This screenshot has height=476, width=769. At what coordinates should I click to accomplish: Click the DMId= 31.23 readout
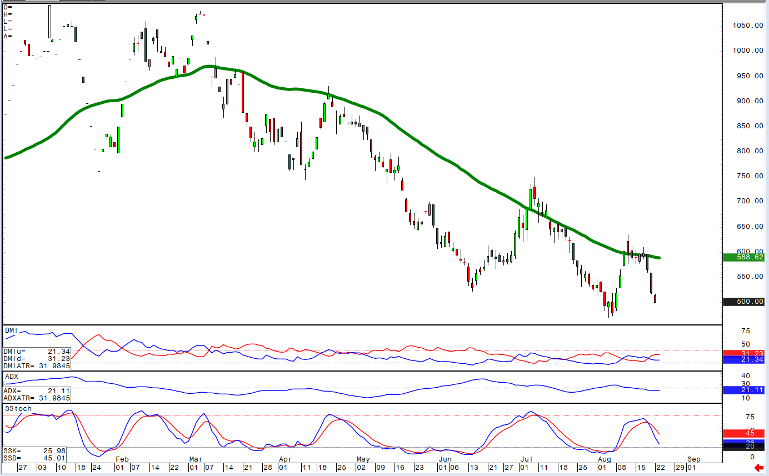coord(37,358)
